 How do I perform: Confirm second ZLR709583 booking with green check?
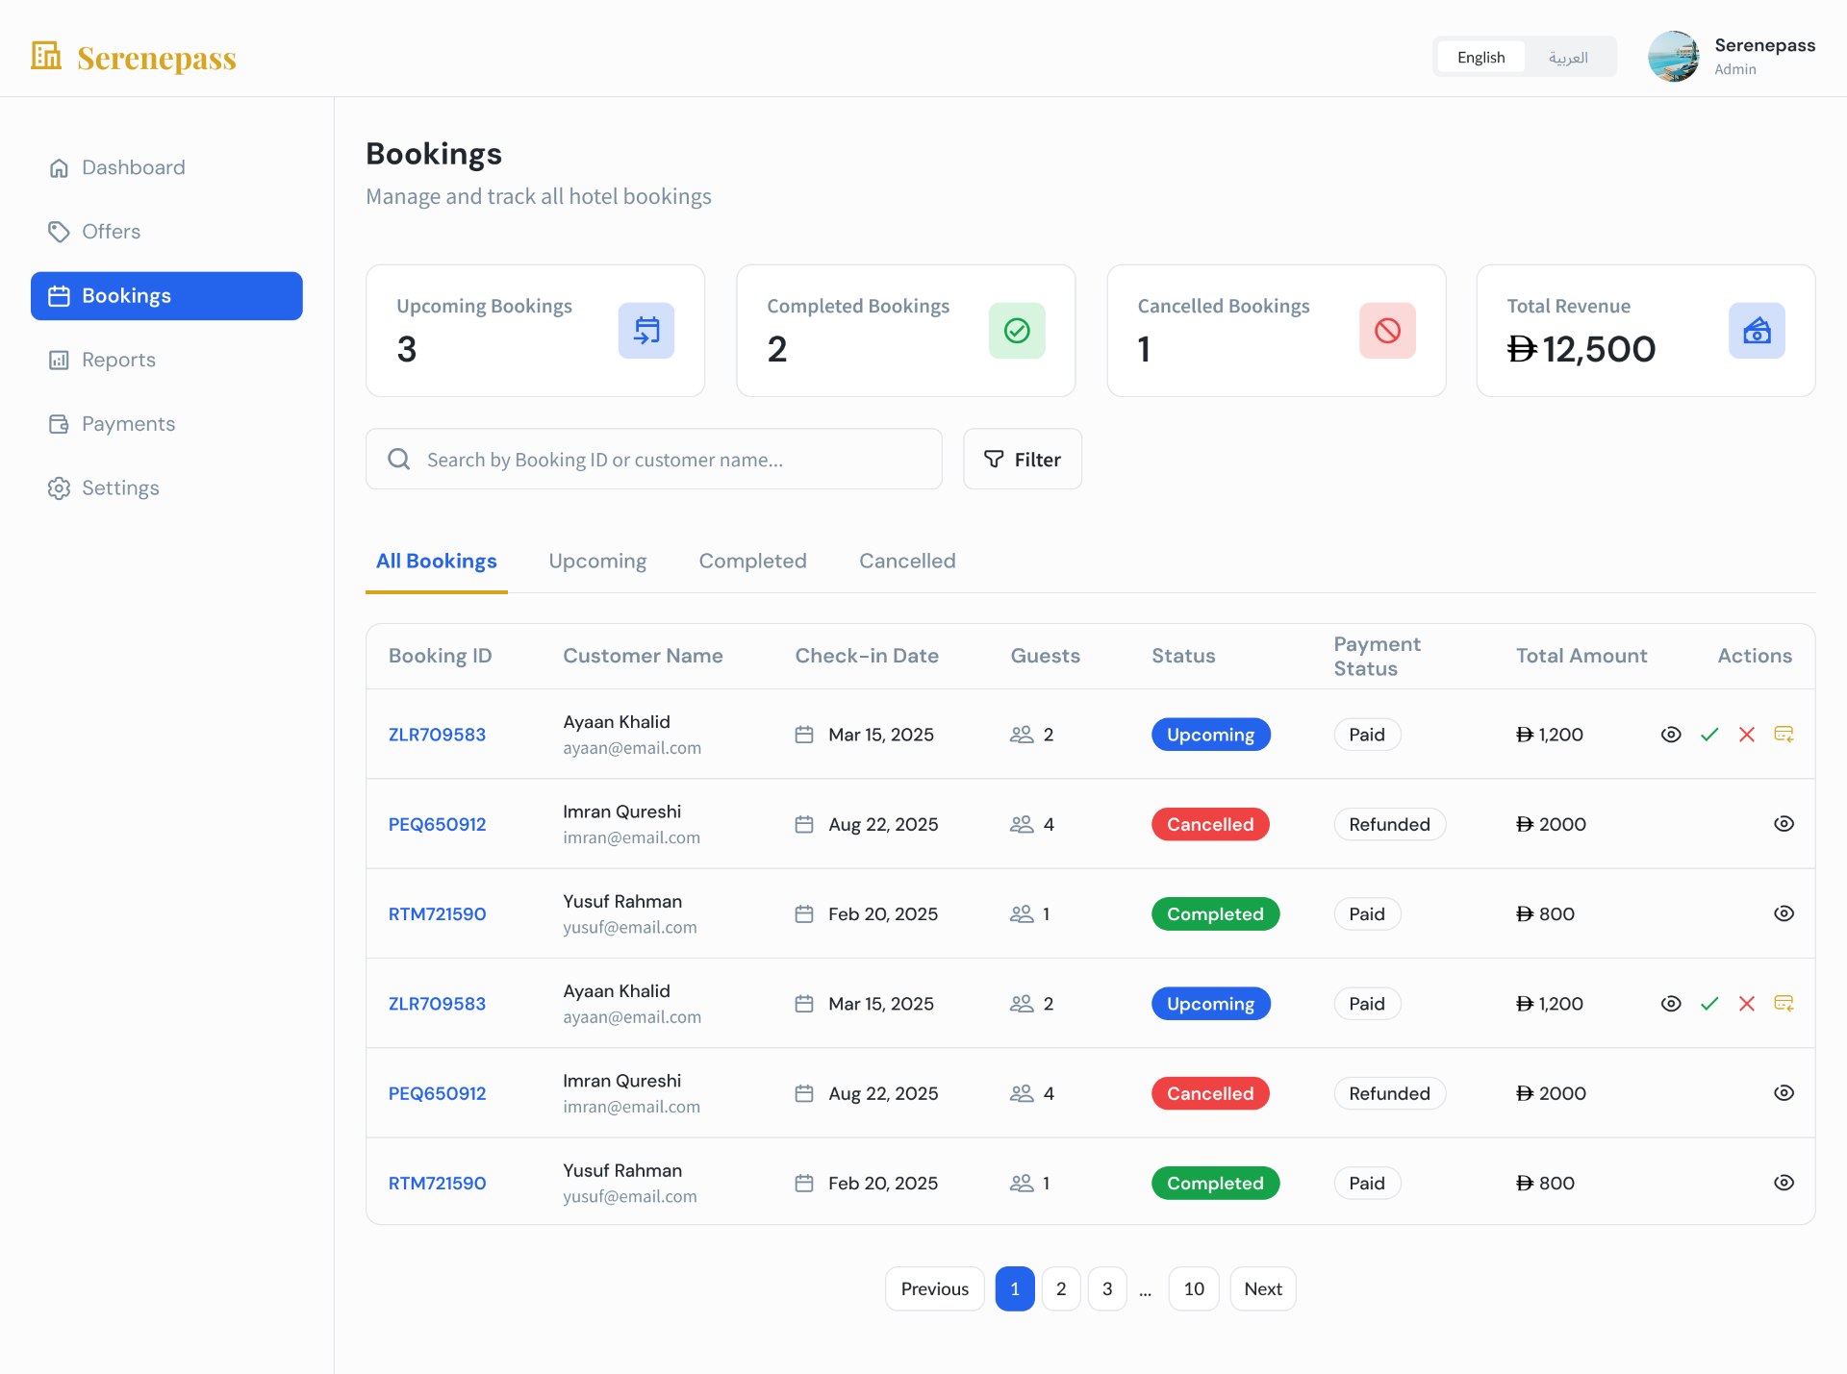click(1709, 1004)
